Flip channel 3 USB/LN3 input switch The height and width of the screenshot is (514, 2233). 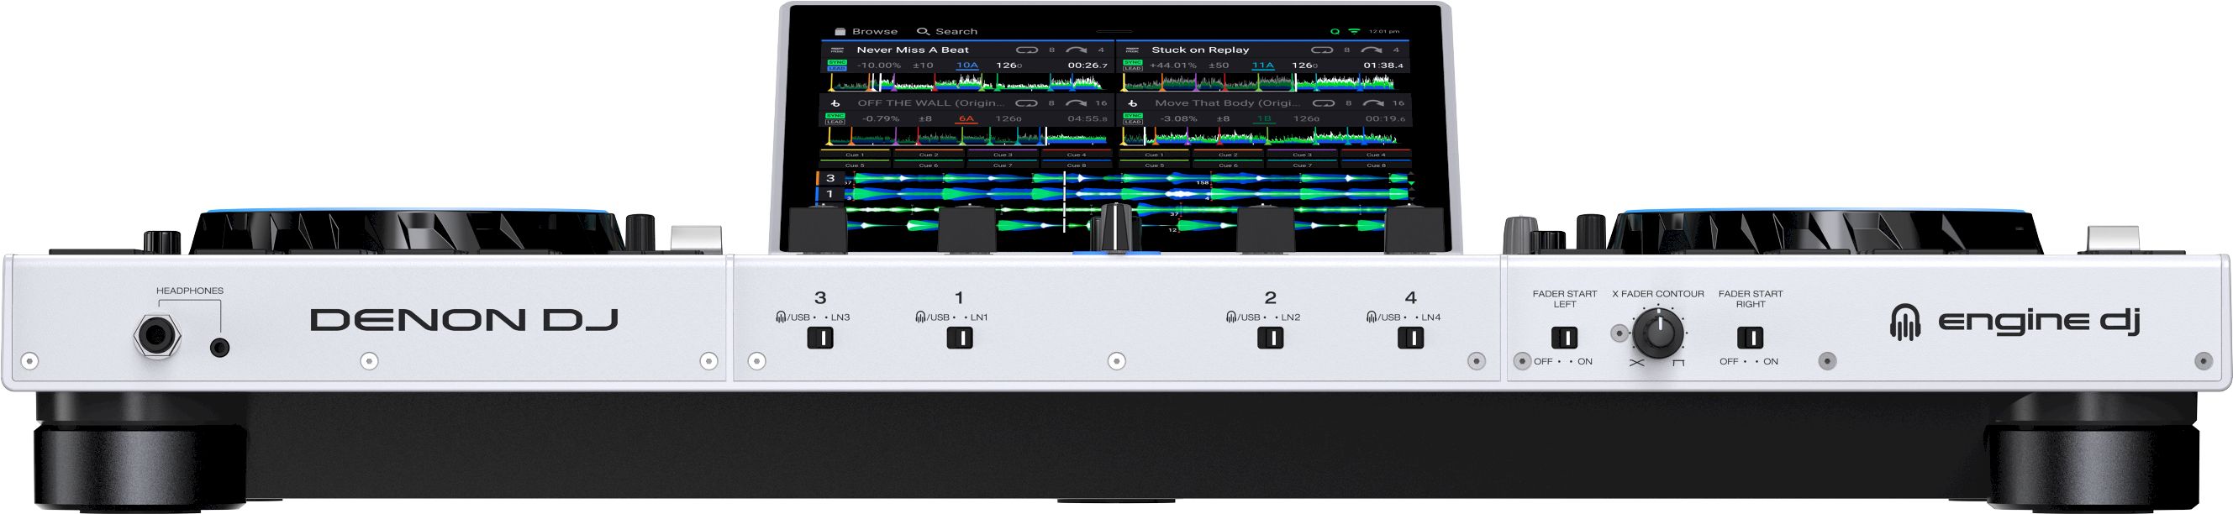click(820, 338)
